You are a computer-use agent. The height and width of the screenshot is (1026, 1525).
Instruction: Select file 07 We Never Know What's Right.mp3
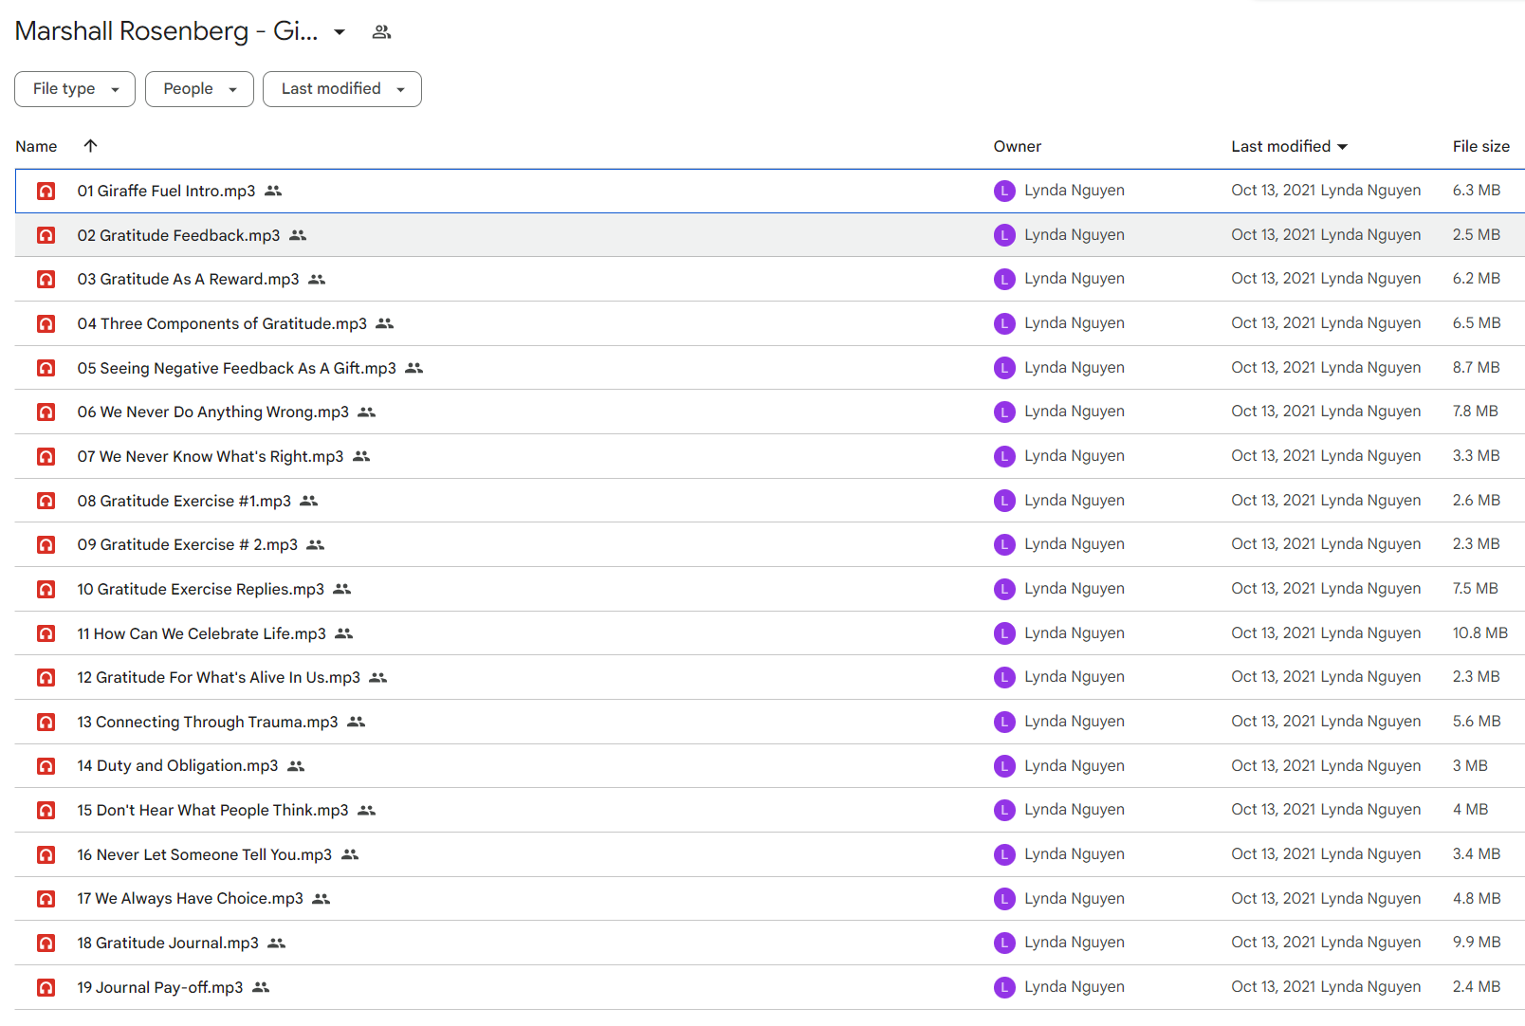(770, 456)
